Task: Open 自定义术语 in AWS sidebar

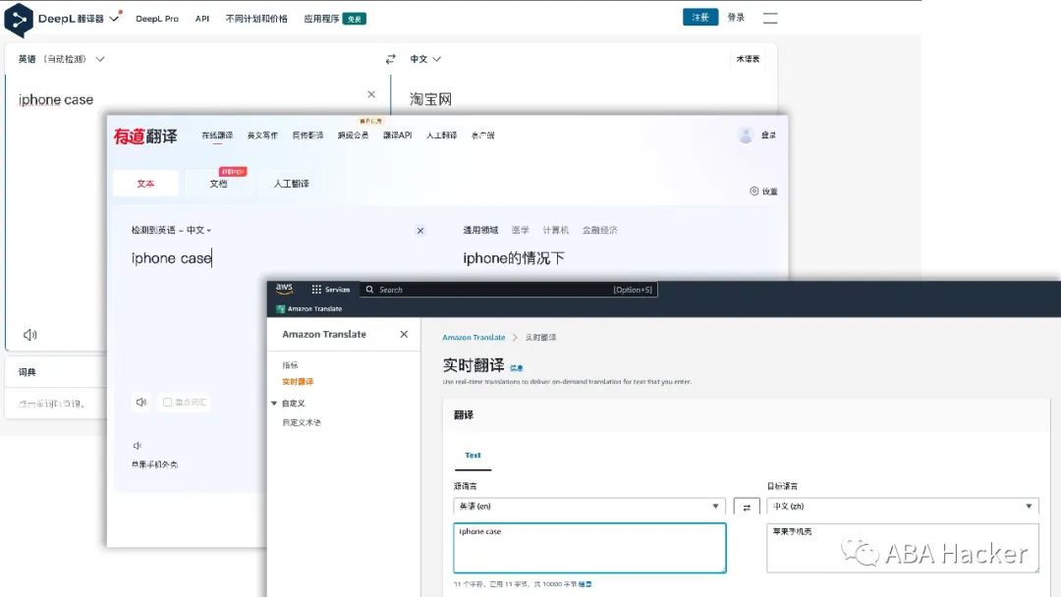Action: point(302,422)
